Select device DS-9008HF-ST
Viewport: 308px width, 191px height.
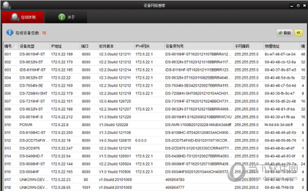pos(32,164)
